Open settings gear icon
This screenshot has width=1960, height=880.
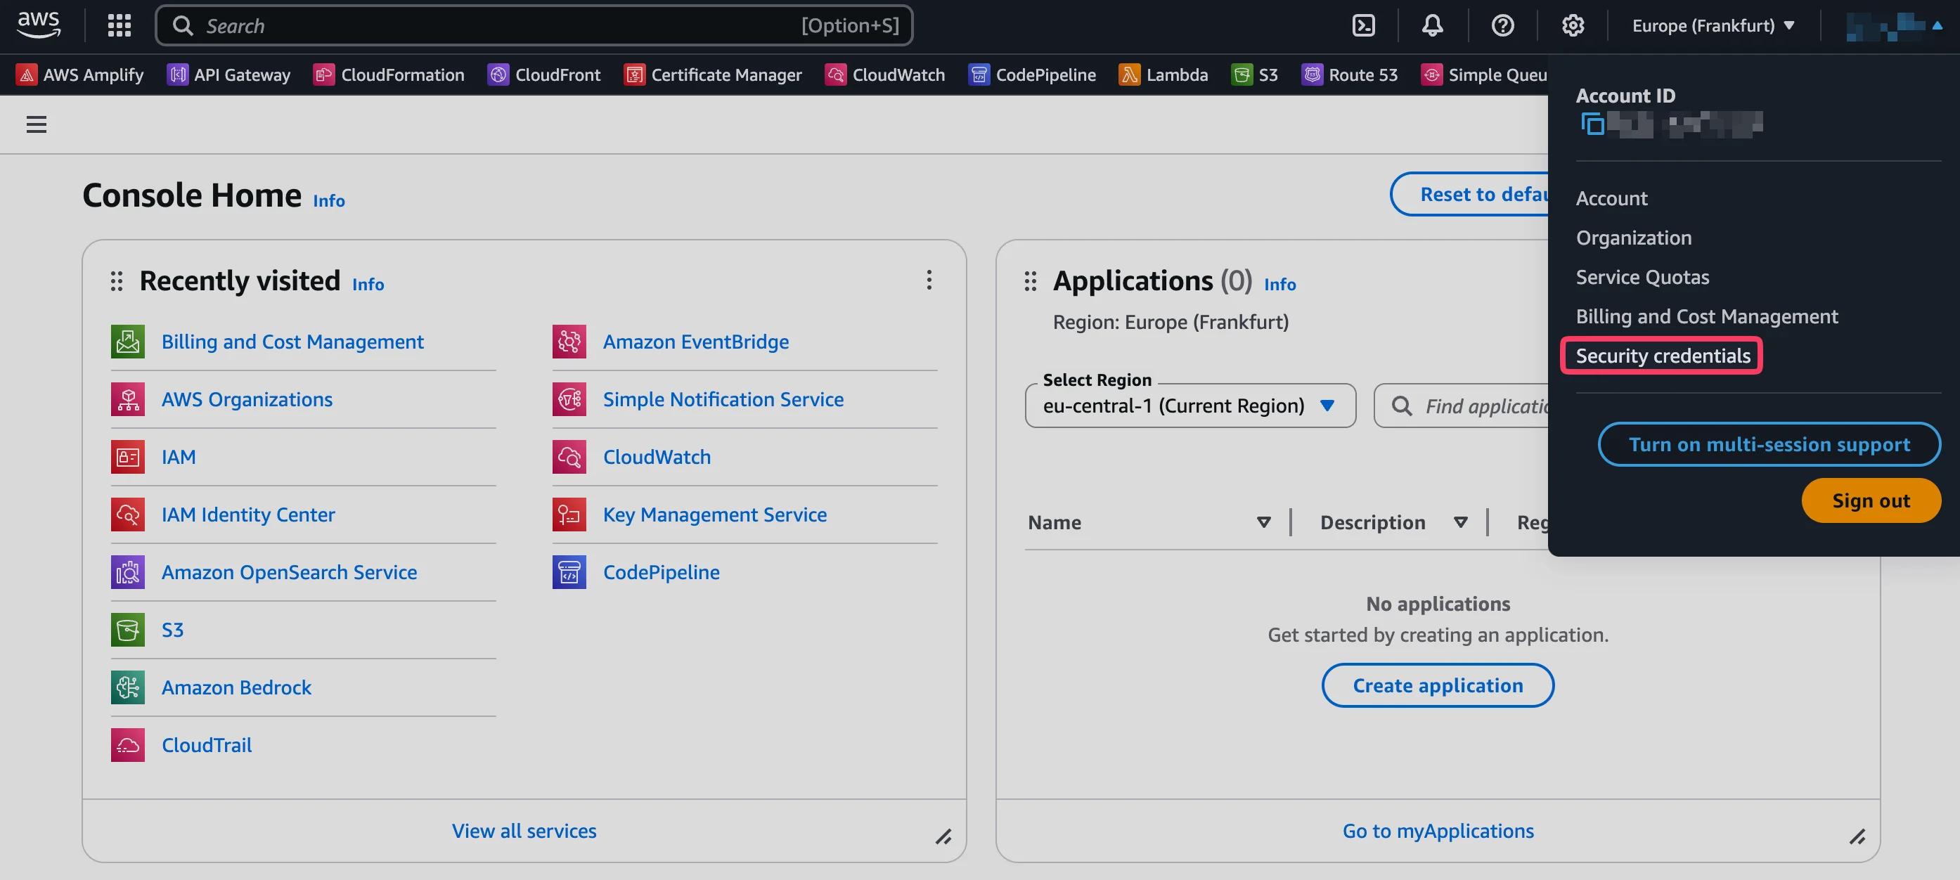coord(1573,25)
